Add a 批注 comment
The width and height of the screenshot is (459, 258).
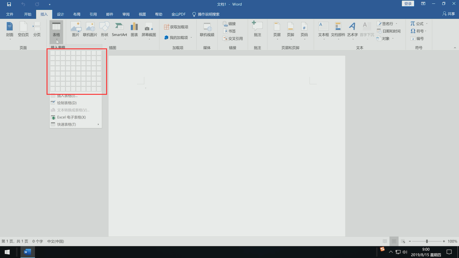[258, 30]
